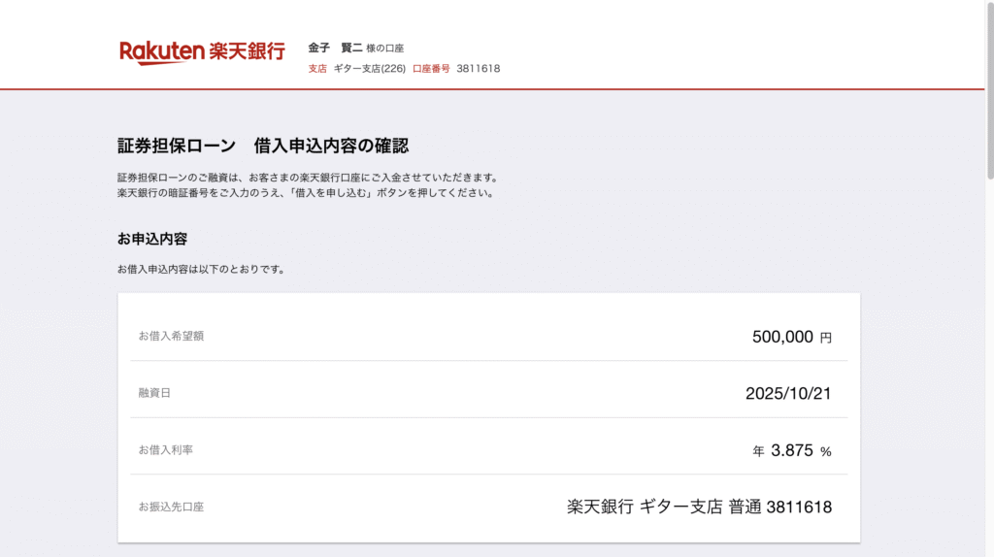The height and width of the screenshot is (557, 994).
Task: Select account holder name 金子 賢二
Action: [x=335, y=48]
